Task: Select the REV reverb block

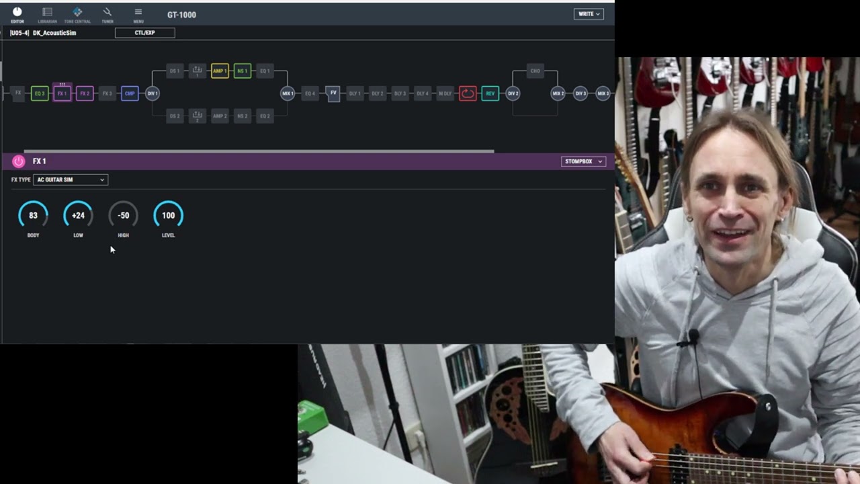Action: point(490,93)
